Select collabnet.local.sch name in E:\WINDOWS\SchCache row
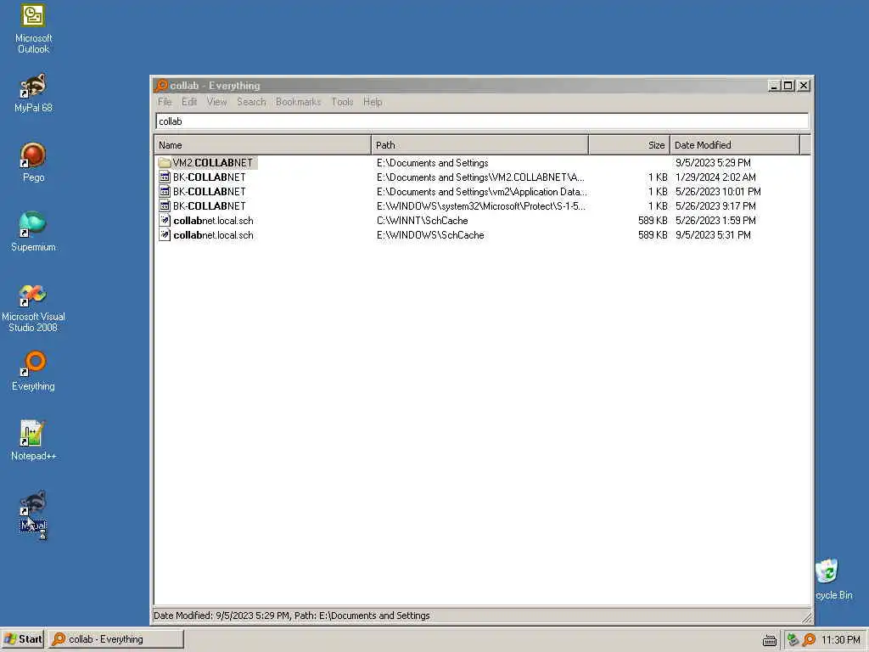869x652 pixels. tap(213, 234)
